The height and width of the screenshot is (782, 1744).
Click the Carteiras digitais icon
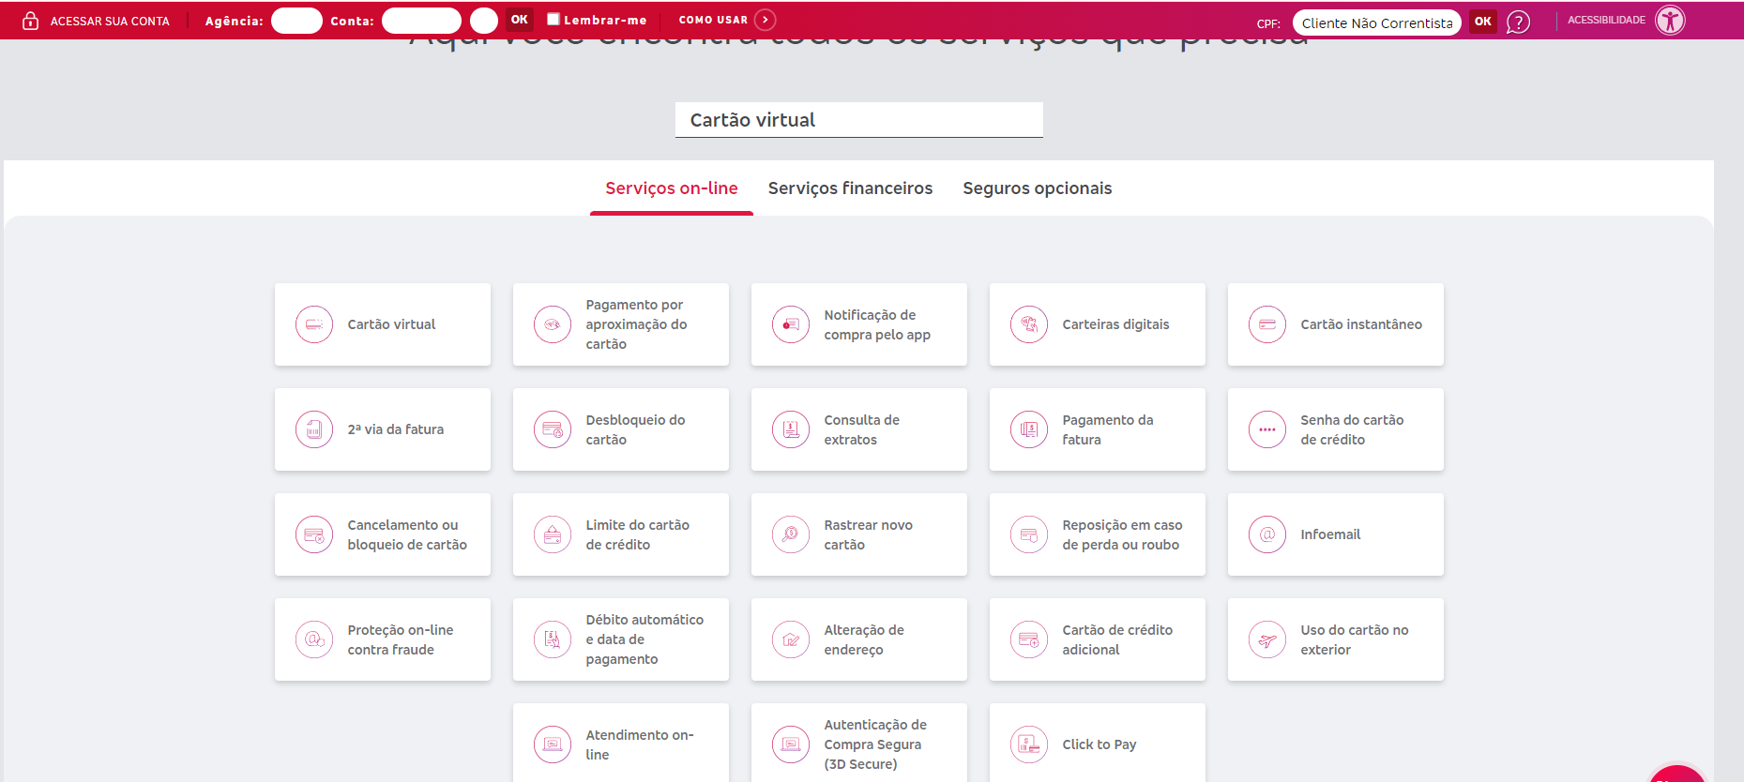point(1029,324)
